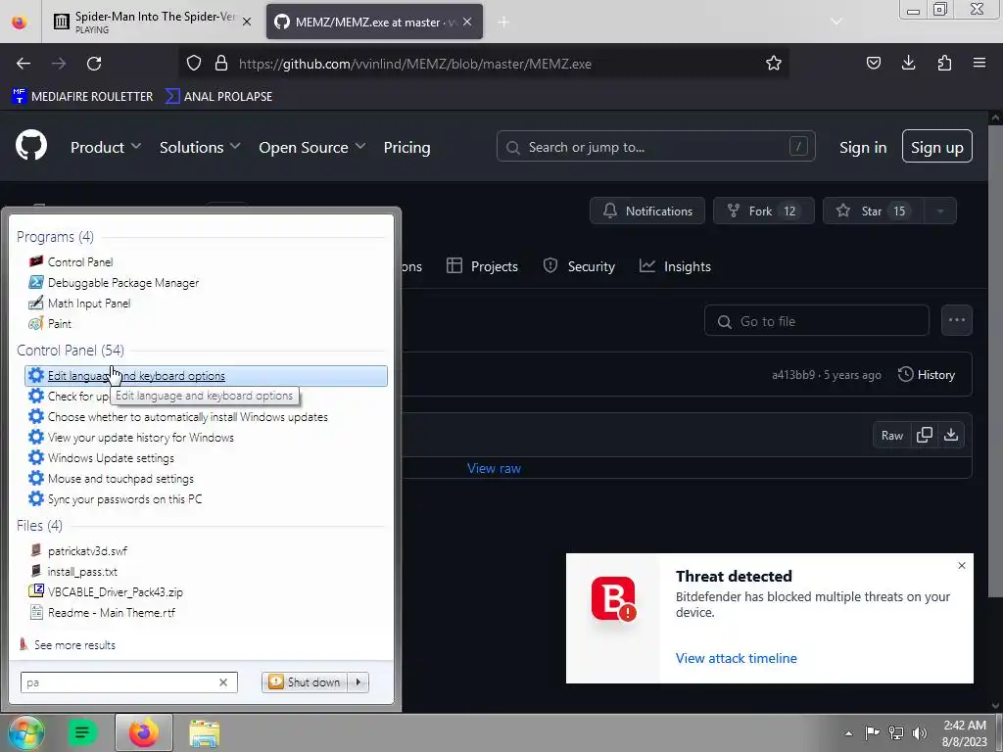
Task: Bookmark this page with the star icon
Action: pos(774,64)
